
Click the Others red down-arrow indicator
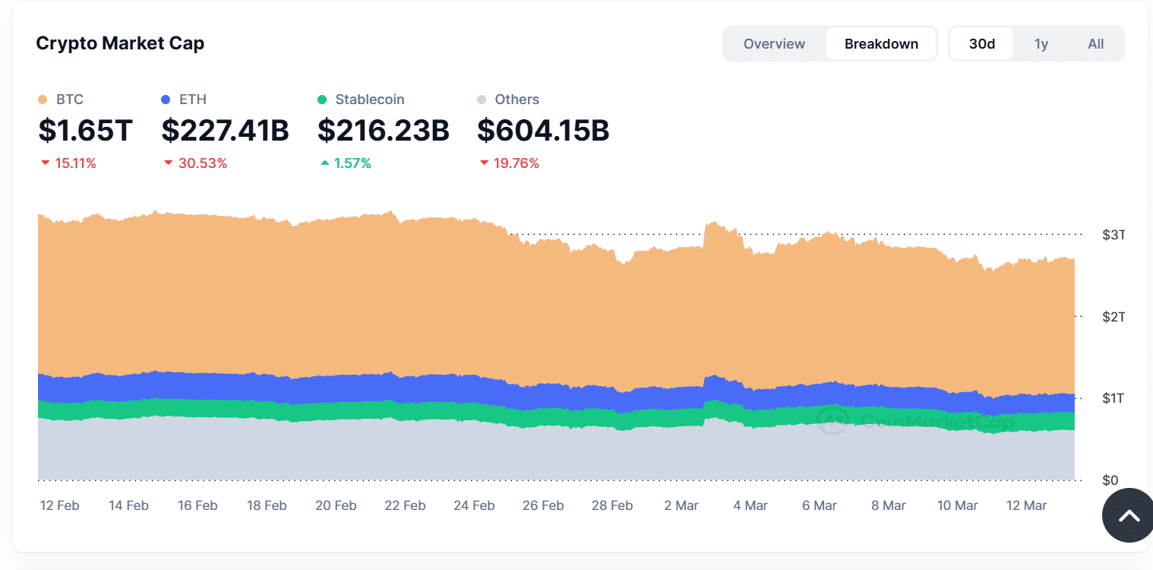[x=484, y=163]
